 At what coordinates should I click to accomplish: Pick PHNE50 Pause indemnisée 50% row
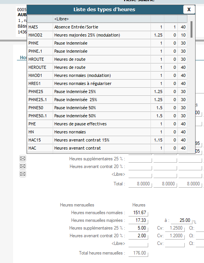(107, 108)
